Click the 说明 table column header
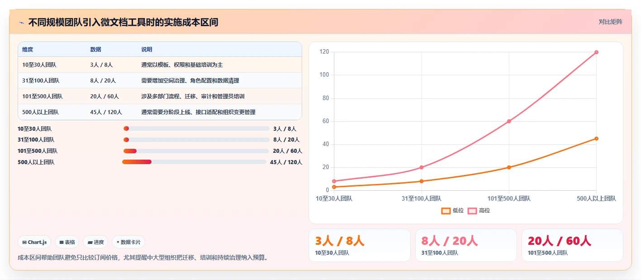 pyautogui.click(x=147, y=50)
